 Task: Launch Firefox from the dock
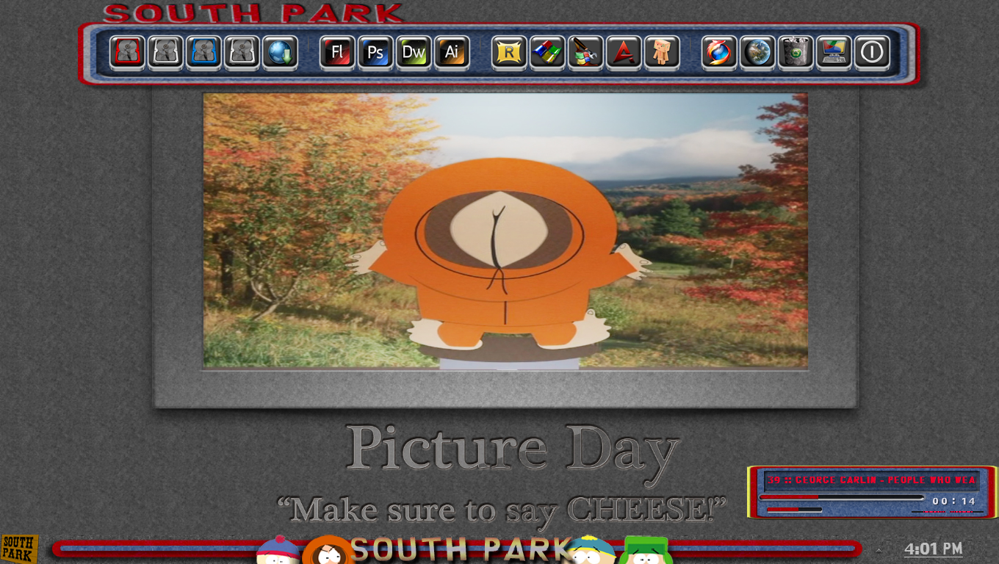[x=720, y=53]
